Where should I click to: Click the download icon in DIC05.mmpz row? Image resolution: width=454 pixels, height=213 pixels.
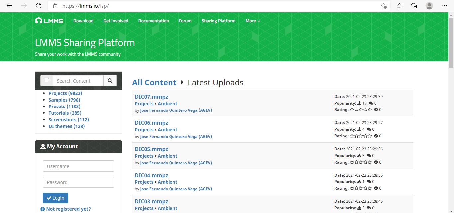359,156
